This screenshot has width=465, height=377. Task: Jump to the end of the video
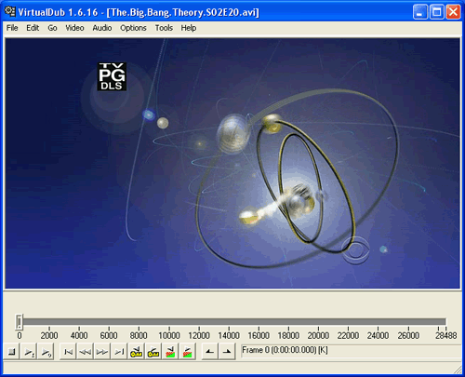click(x=119, y=352)
